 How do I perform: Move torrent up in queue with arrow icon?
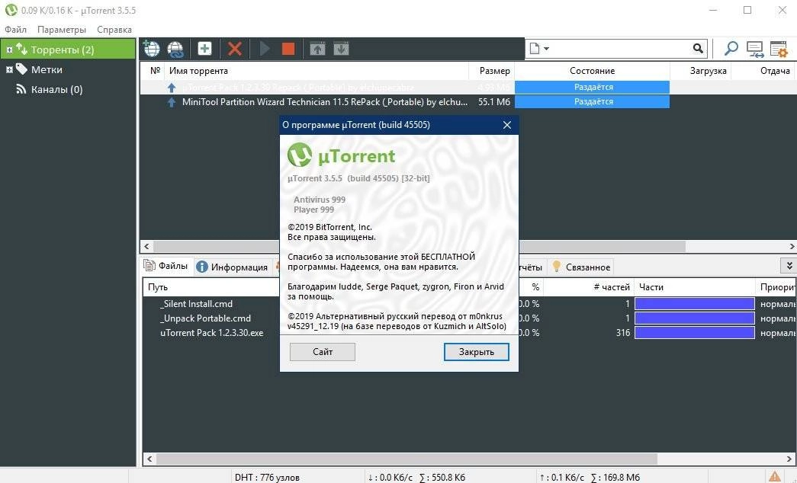(x=317, y=48)
